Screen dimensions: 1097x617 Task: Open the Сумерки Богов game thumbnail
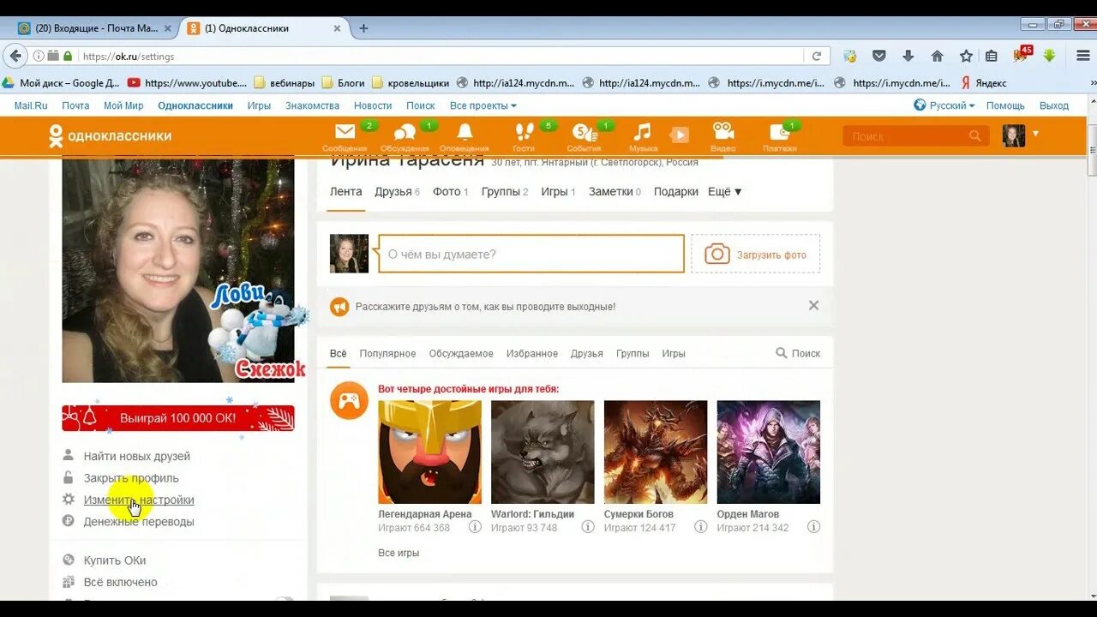pyautogui.click(x=656, y=452)
